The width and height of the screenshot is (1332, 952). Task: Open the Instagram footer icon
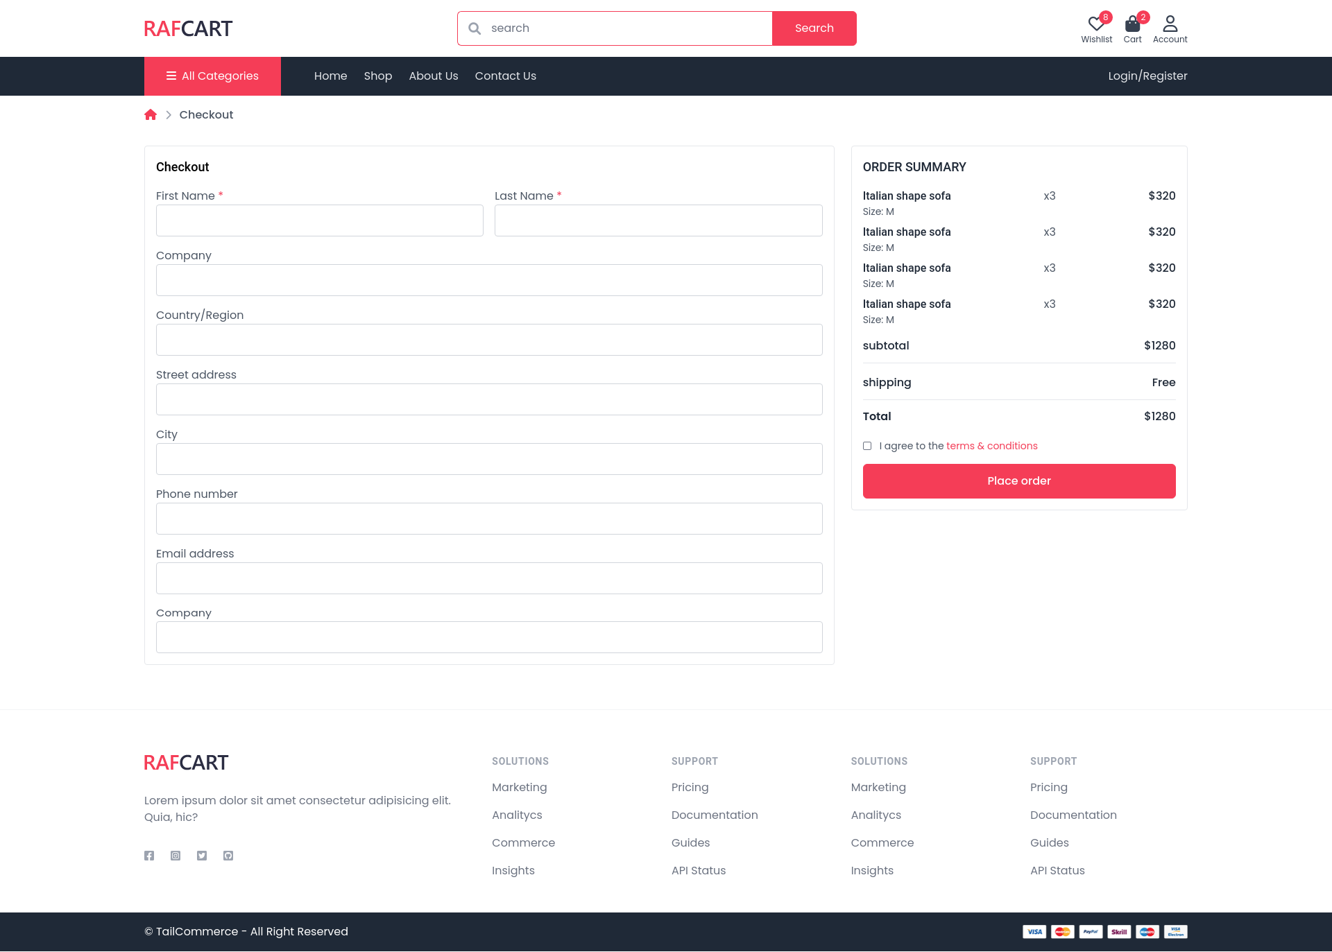pyautogui.click(x=176, y=856)
